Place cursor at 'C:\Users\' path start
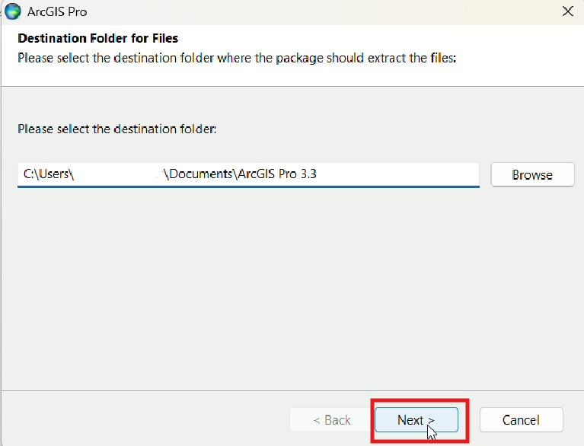This screenshot has width=584, height=446. pos(25,174)
